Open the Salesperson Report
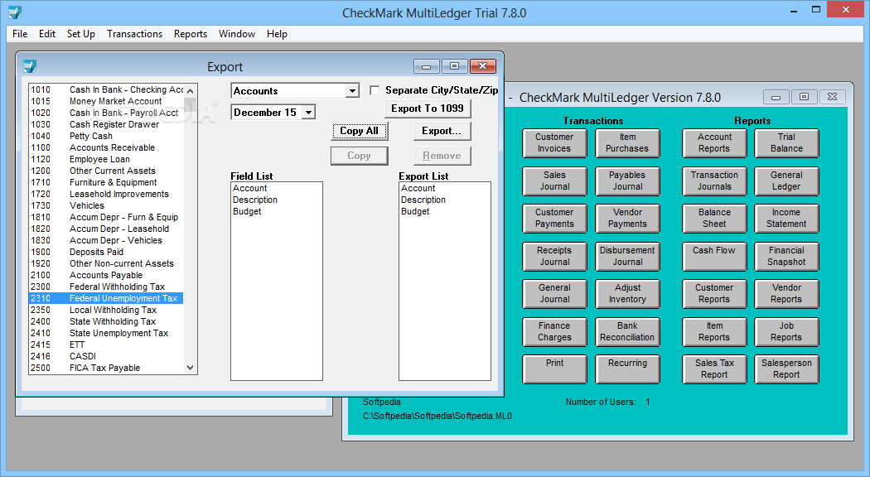 (x=786, y=369)
